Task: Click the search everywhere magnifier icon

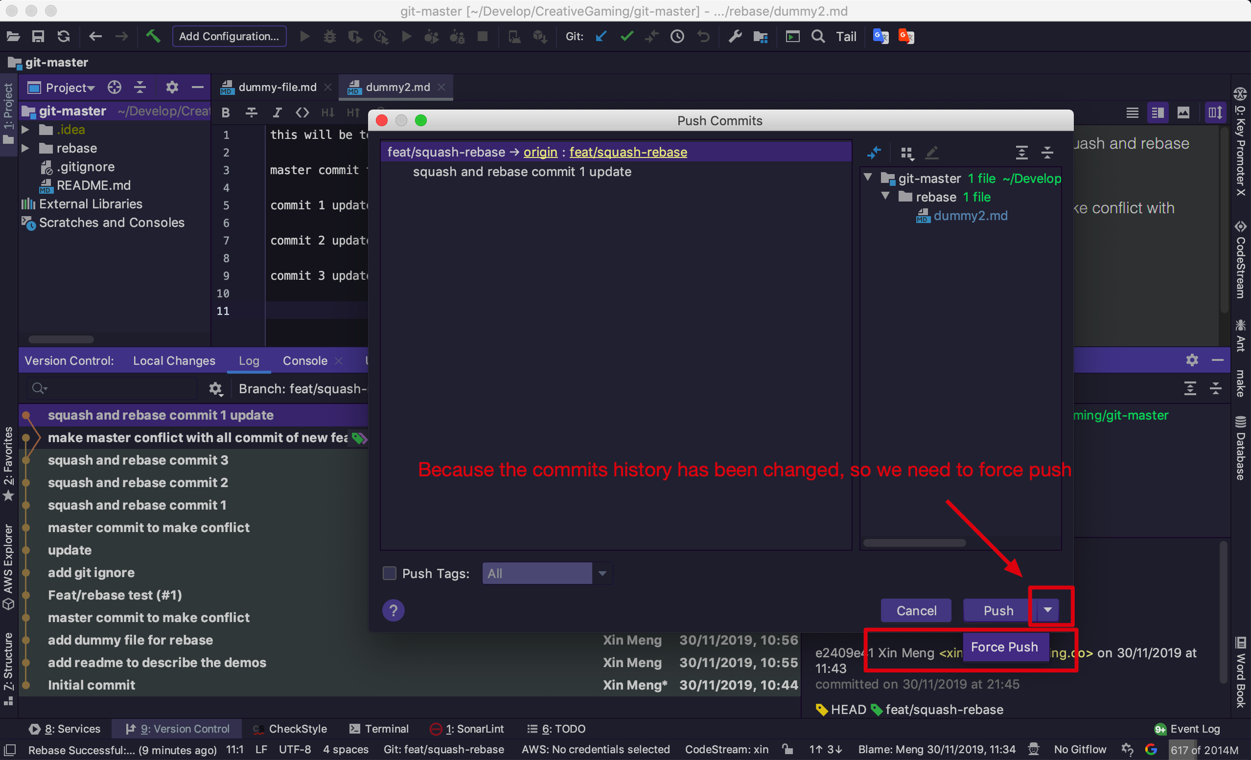Action: pyautogui.click(x=817, y=37)
